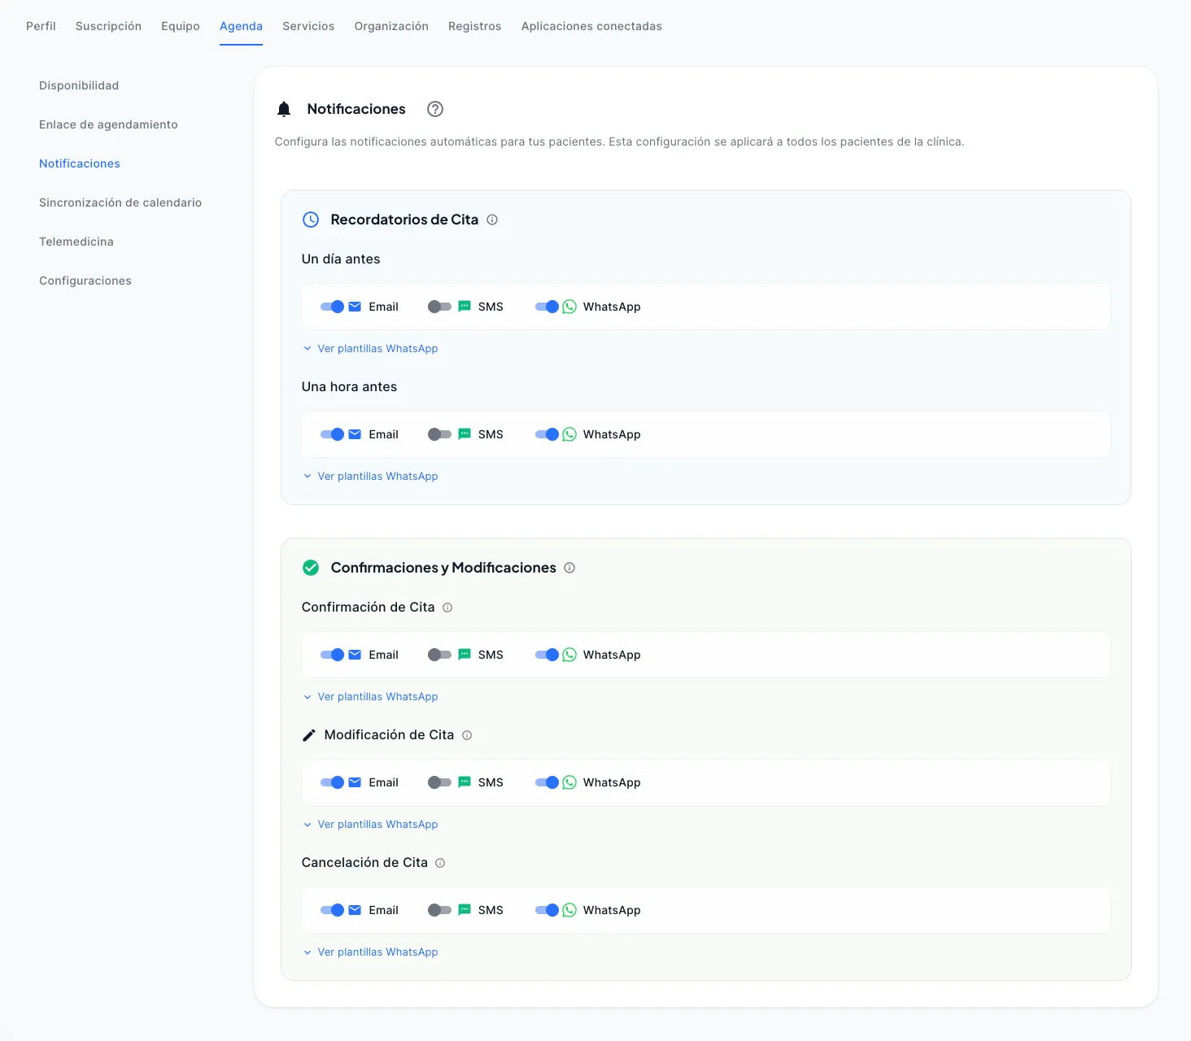Screen dimensions: 1191x1041
Task: Click the info icon next to Cancelación de Cita
Action: [440, 863]
